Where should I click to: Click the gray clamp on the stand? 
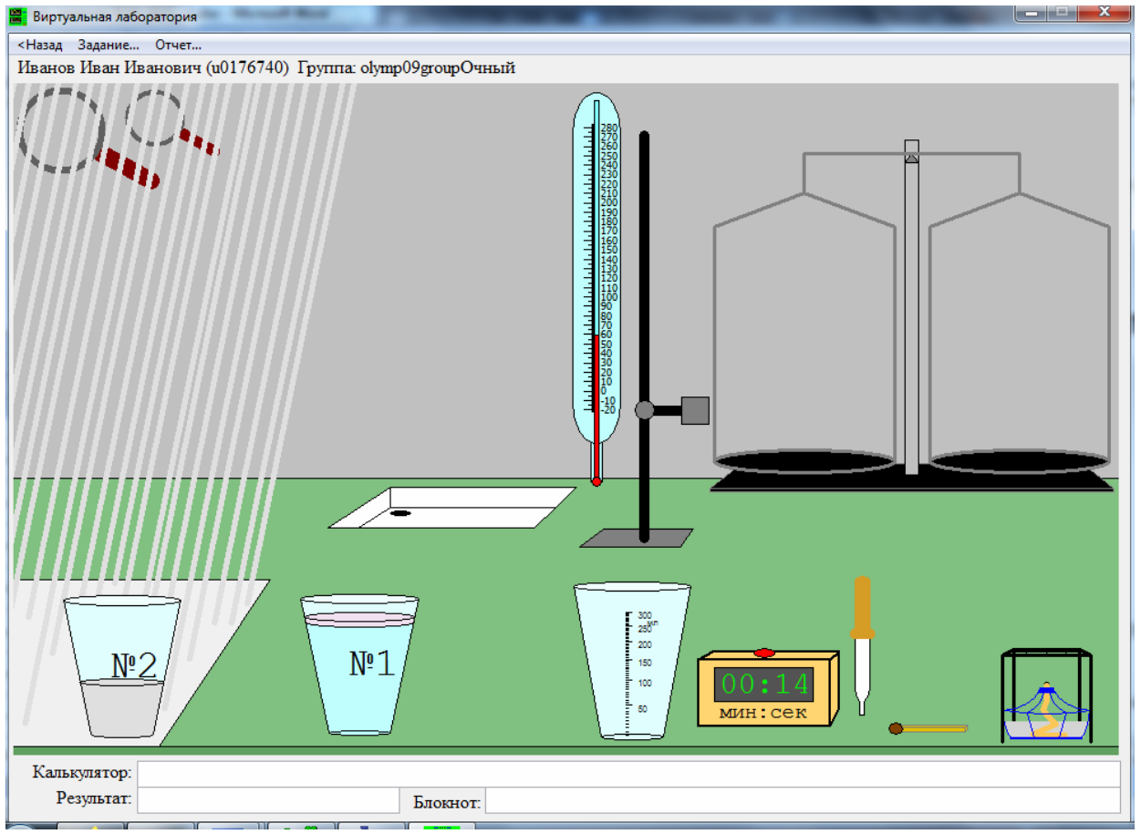[x=695, y=410]
